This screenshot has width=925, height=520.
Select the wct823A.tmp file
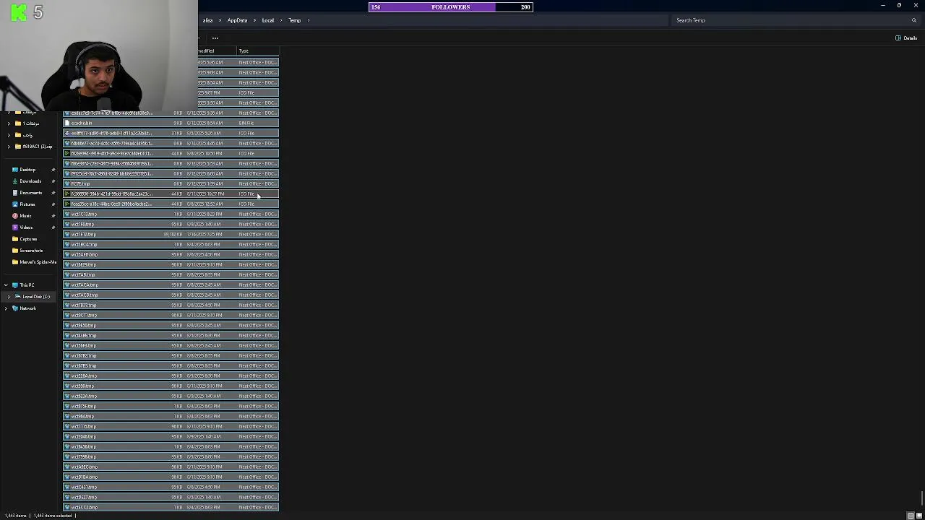(171, 396)
